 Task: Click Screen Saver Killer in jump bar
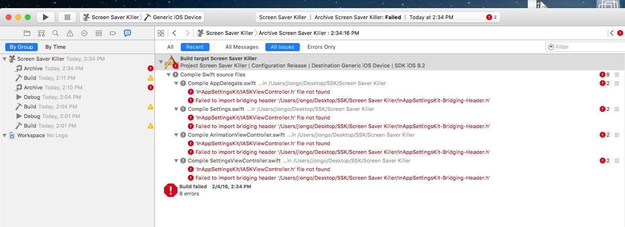point(225,33)
